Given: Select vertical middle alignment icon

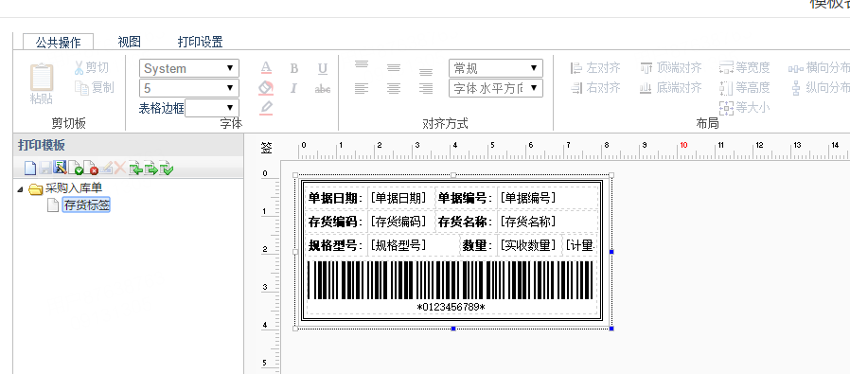Looking at the screenshot, I should [394, 68].
